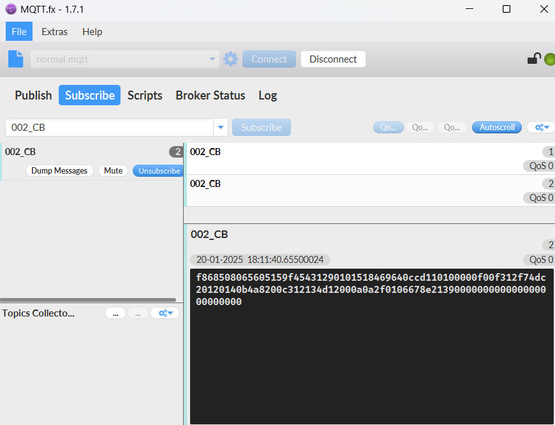Image resolution: width=555 pixels, height=425 pixels.
Task: Switch to the Subscribe tab
Action: 89,95
